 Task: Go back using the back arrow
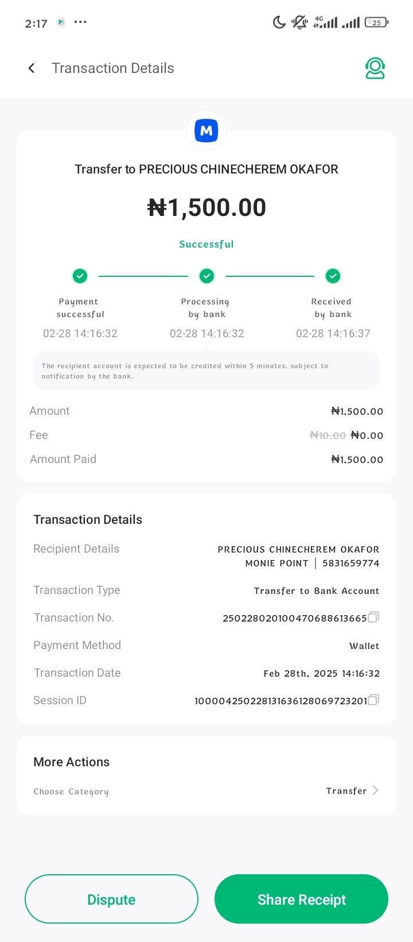pos(32,68)
